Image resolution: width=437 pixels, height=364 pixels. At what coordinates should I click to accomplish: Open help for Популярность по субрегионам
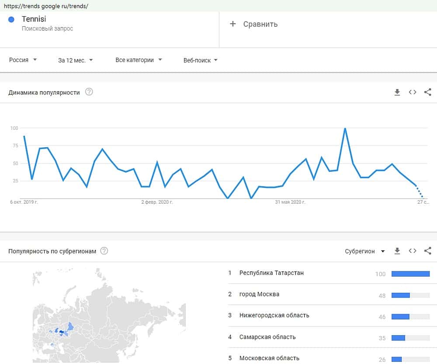[x=104, y=251]
